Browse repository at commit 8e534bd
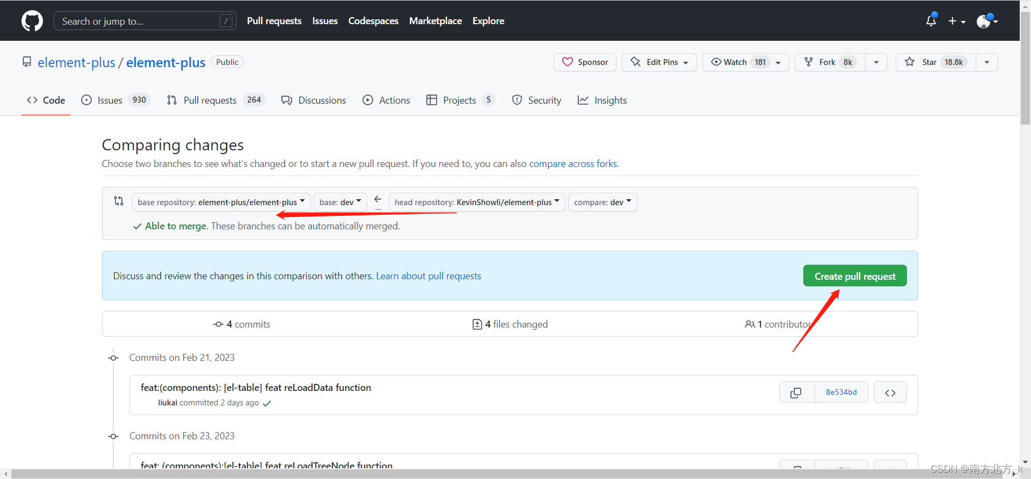The image size is (1031, 479). (890, 393)
